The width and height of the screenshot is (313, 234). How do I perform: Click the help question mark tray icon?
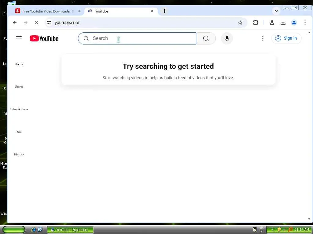(x=255, y=230)
